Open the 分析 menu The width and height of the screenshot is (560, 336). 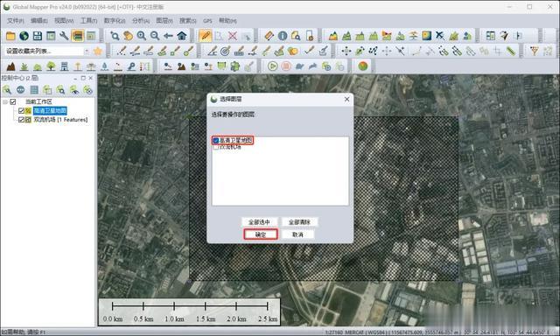point(140,21)
